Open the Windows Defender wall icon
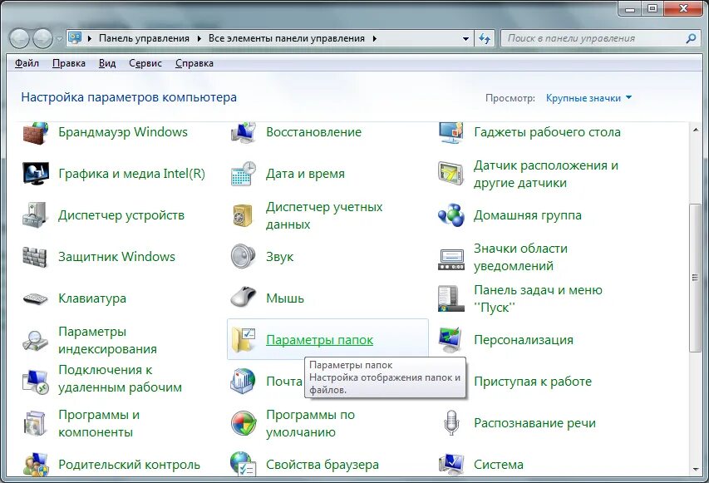 coord(35,257)
